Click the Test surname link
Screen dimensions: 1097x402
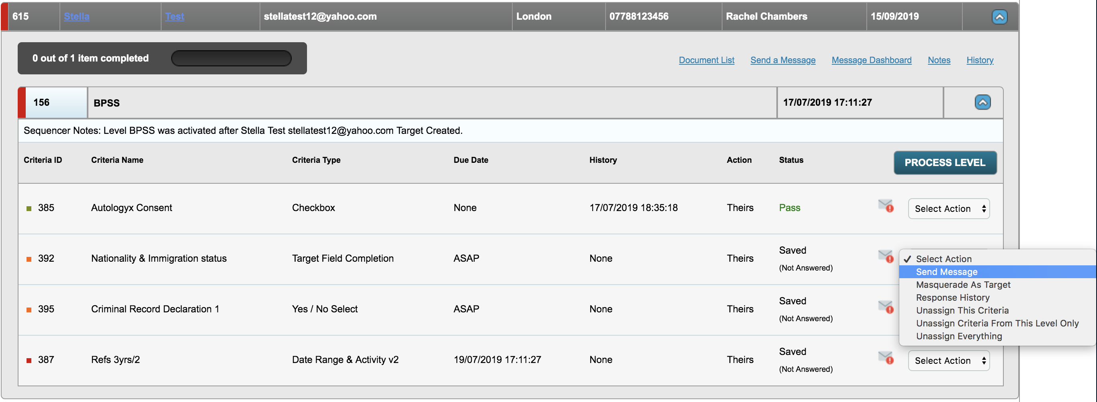174,16
